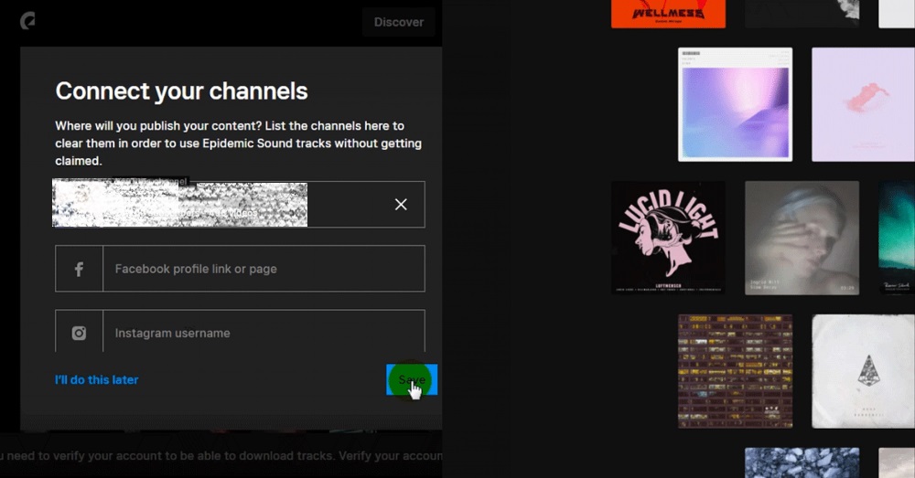
Task: Open the Lucid Light album artwork
Action: tap(668, 238)
